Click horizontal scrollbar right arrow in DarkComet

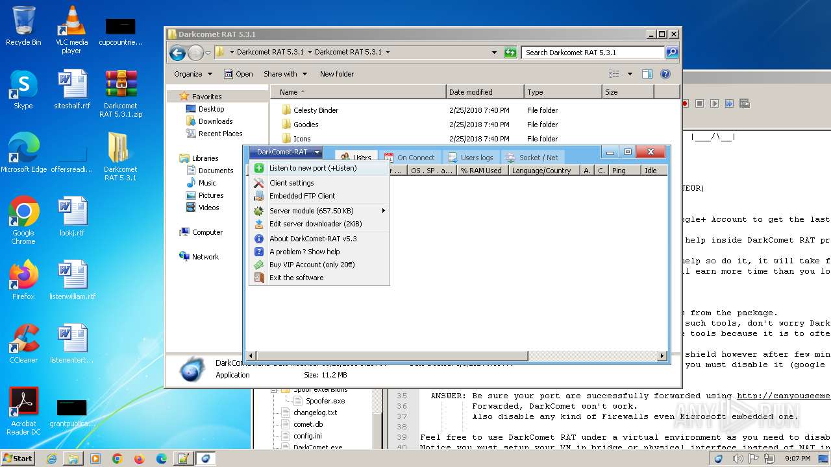[662, 356]
